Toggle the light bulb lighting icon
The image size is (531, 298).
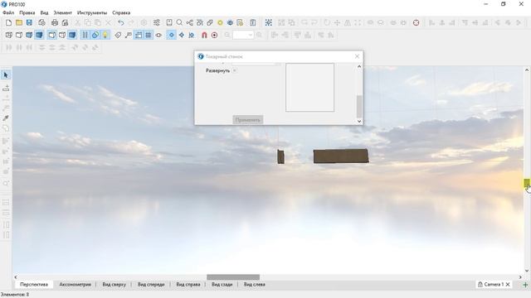105,35
